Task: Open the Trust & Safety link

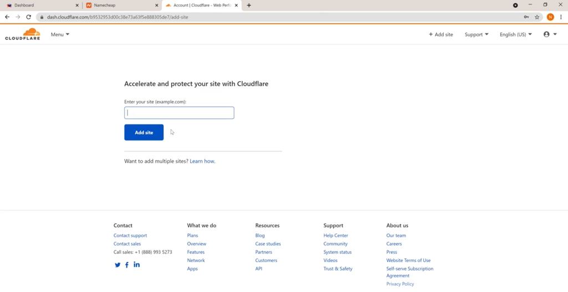Action: (x=338, y=269)
